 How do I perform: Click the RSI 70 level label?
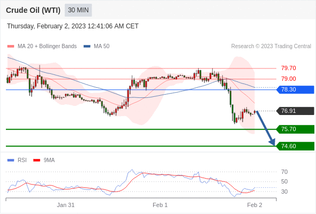[x=284, y=172]
